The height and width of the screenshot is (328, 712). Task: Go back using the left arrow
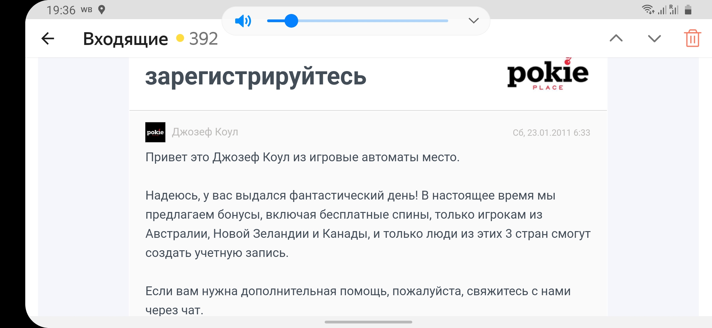coord(48,39)
